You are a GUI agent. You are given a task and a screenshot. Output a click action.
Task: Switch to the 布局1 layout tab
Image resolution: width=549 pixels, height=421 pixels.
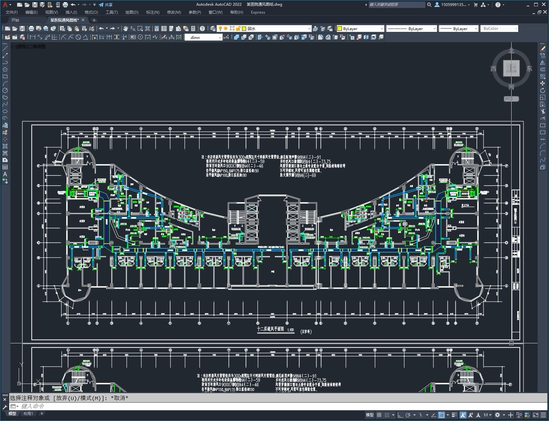(28, 413)
